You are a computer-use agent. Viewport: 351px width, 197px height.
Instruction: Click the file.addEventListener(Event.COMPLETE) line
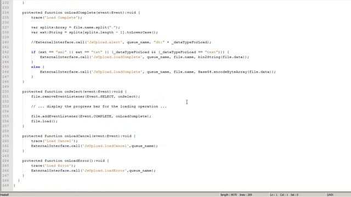click(91, 117)
